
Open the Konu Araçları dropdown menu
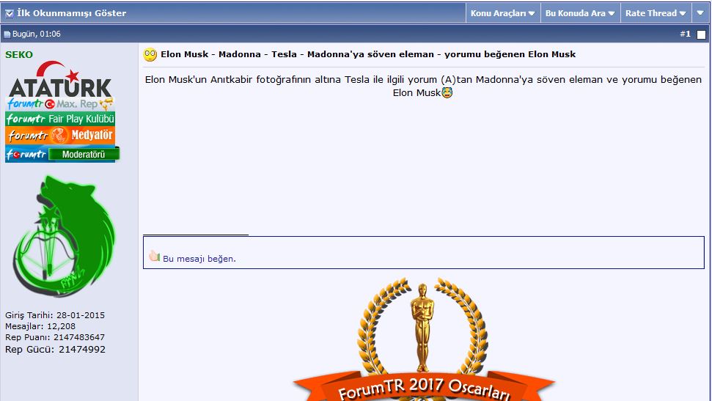point(503,13)
